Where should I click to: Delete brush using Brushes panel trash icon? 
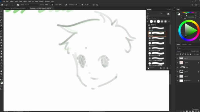(167, 68)
